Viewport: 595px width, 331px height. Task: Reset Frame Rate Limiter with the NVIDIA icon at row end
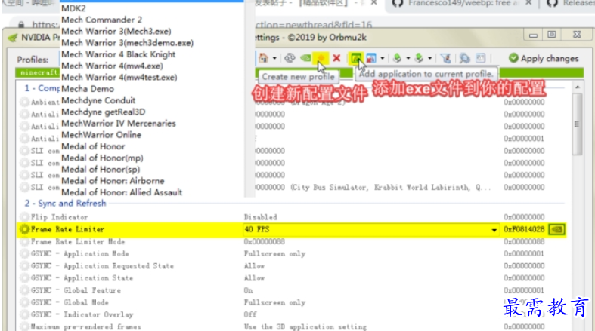tap(556, 229)
